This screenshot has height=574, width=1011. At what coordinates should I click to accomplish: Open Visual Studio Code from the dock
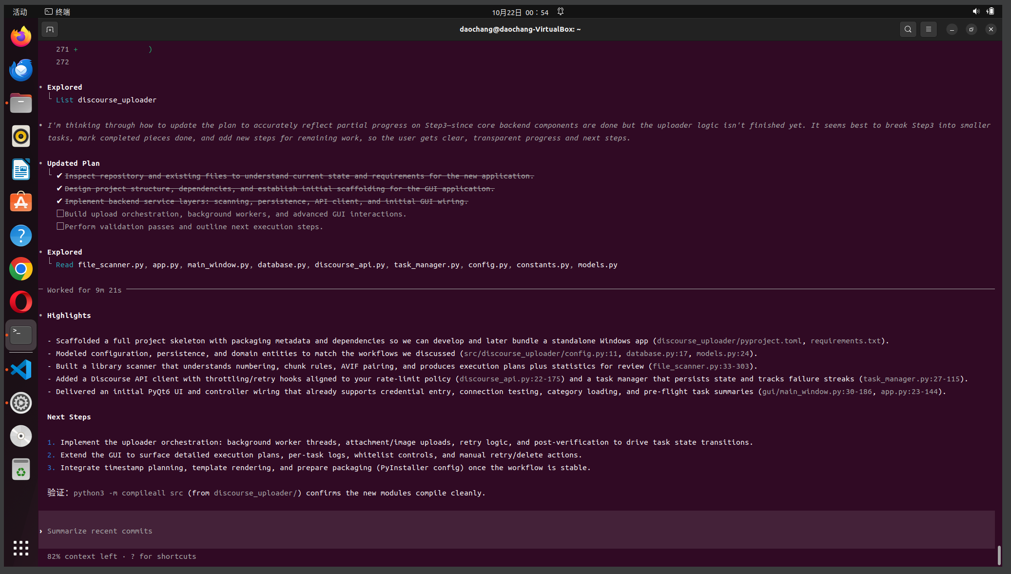21,370
